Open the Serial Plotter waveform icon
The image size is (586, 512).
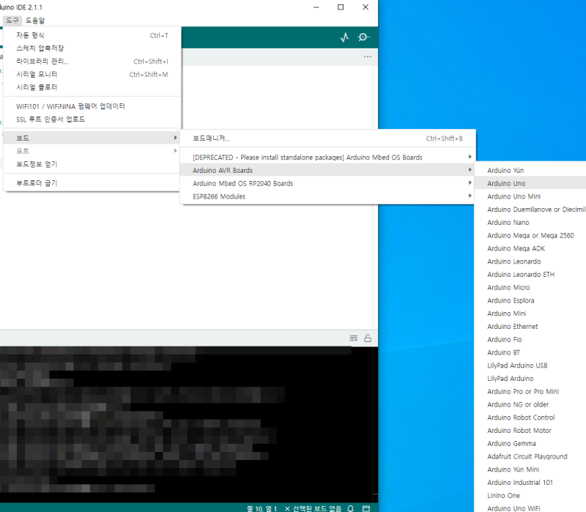(344, 37)
